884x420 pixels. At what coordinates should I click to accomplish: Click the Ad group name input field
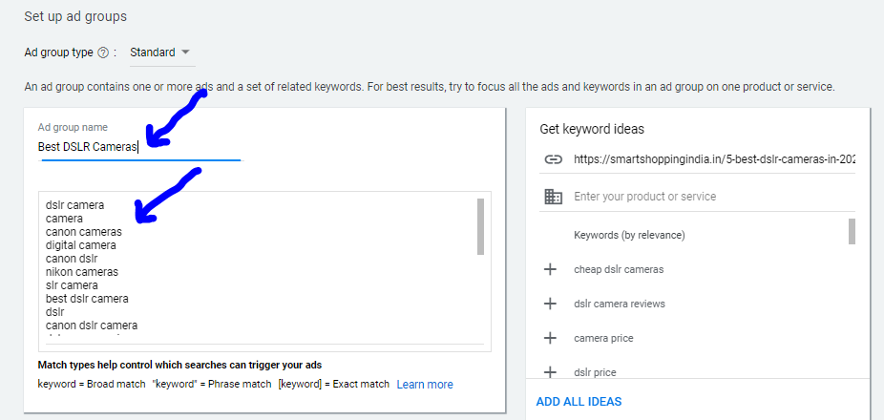[140, 147]
